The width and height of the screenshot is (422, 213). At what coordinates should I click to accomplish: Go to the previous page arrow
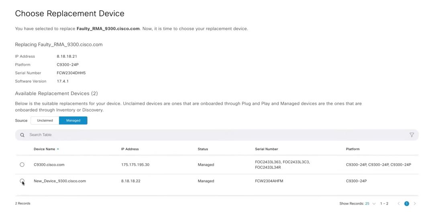pyautogui.click(x=398, y=203)
